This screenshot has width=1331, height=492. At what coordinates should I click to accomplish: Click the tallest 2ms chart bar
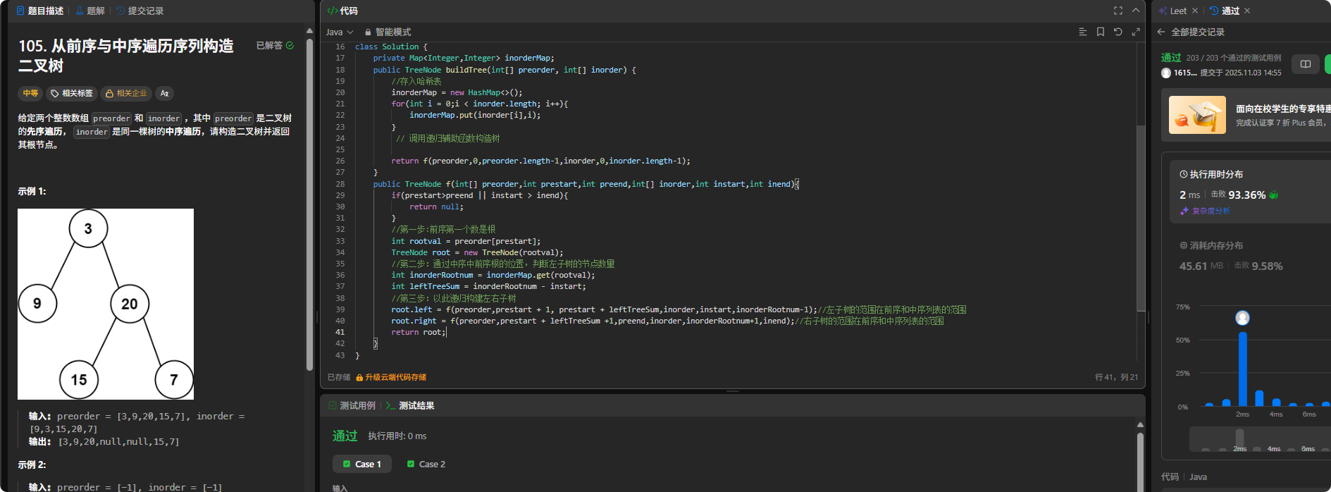[1243, 369]
